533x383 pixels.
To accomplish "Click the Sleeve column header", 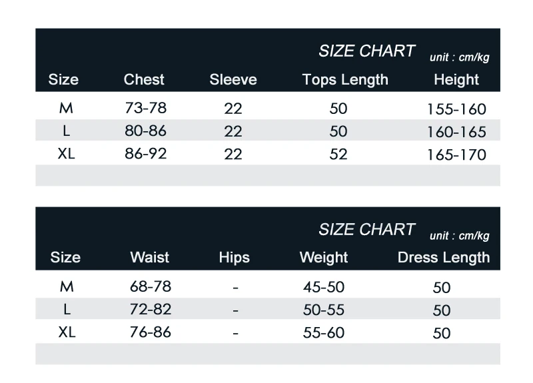I will point(233,79).
